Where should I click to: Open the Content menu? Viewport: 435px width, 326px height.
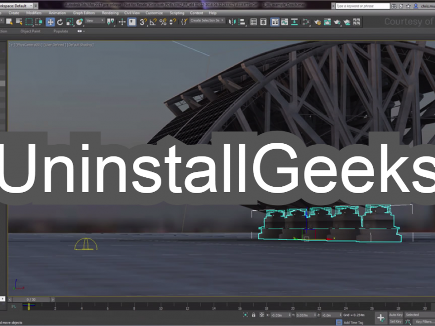196,13
